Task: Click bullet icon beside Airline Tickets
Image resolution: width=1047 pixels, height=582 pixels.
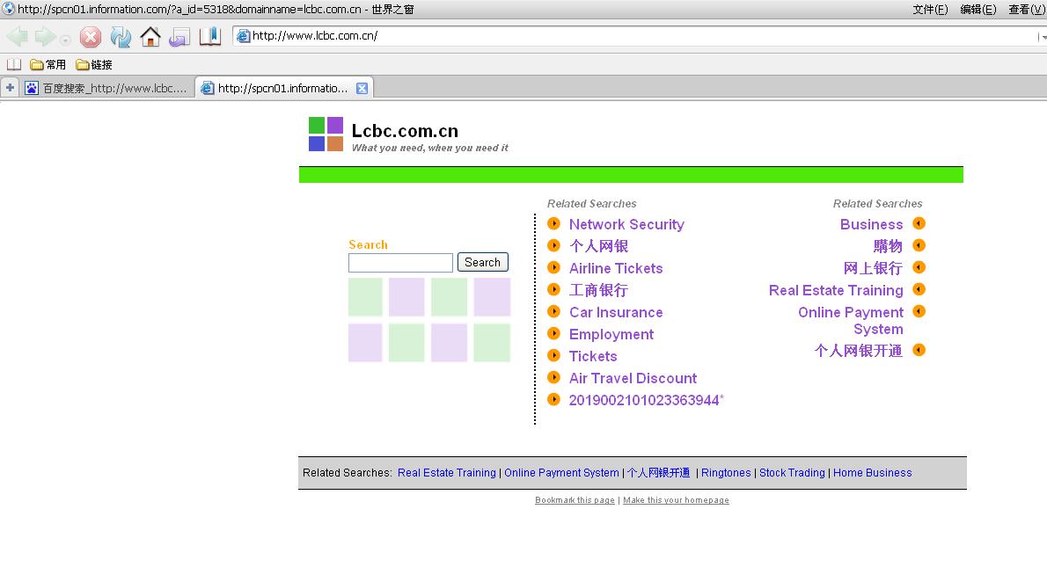Action: click(553, 267)
